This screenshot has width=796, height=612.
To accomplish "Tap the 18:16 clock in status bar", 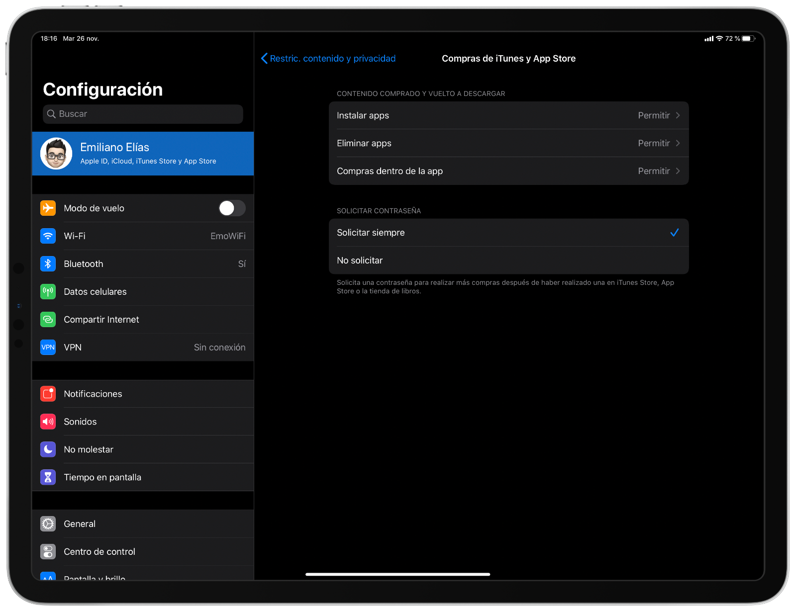I will tap(49, 39).
